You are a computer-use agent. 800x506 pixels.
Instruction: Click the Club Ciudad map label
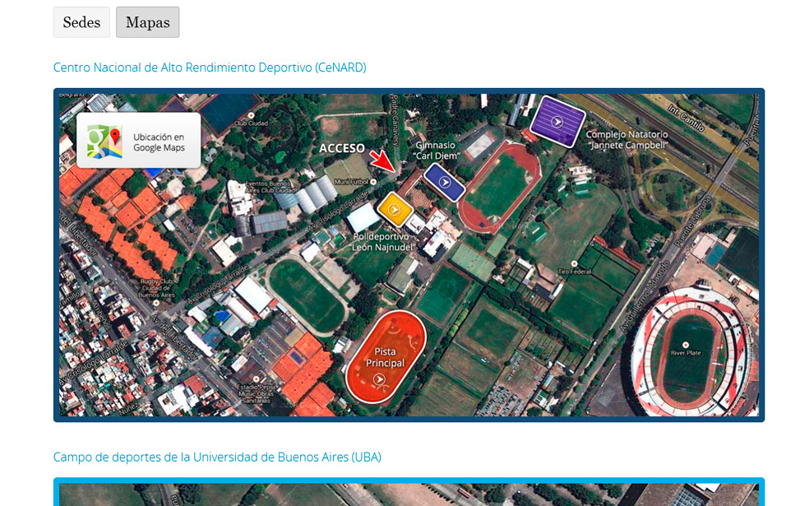(x=251, y=123)
